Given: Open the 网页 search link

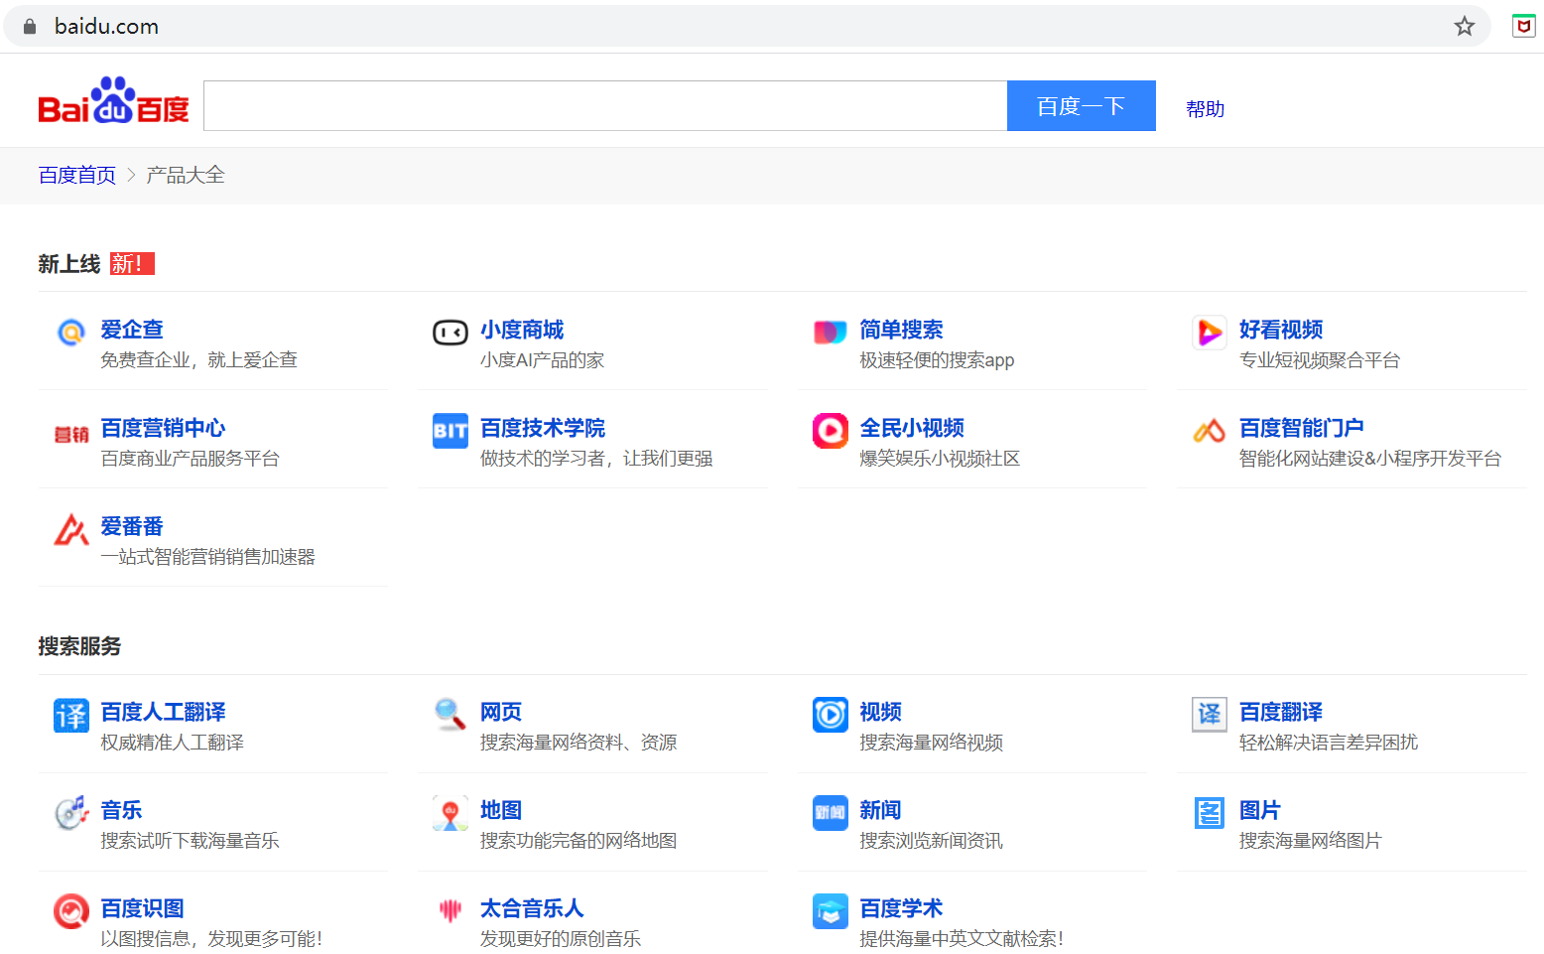Looking at the screenshot, I should [501, 712].
